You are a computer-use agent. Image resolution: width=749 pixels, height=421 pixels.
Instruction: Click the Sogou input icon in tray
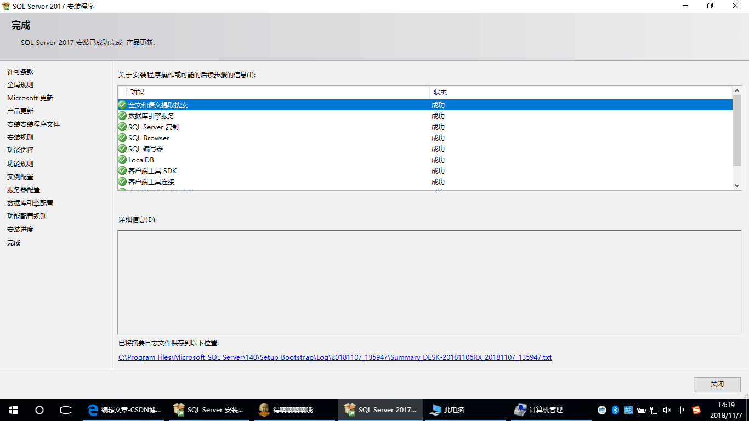tap(695, 409)
